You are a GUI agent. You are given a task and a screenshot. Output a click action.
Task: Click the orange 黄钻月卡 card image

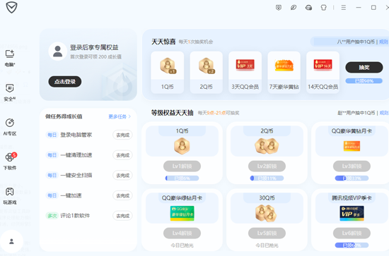click(352, 146)
